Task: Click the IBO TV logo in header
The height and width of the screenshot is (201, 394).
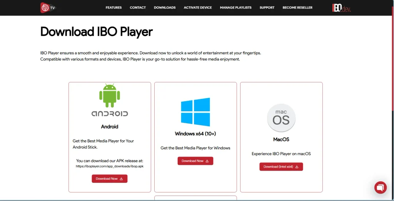Action: coord(48,8)
